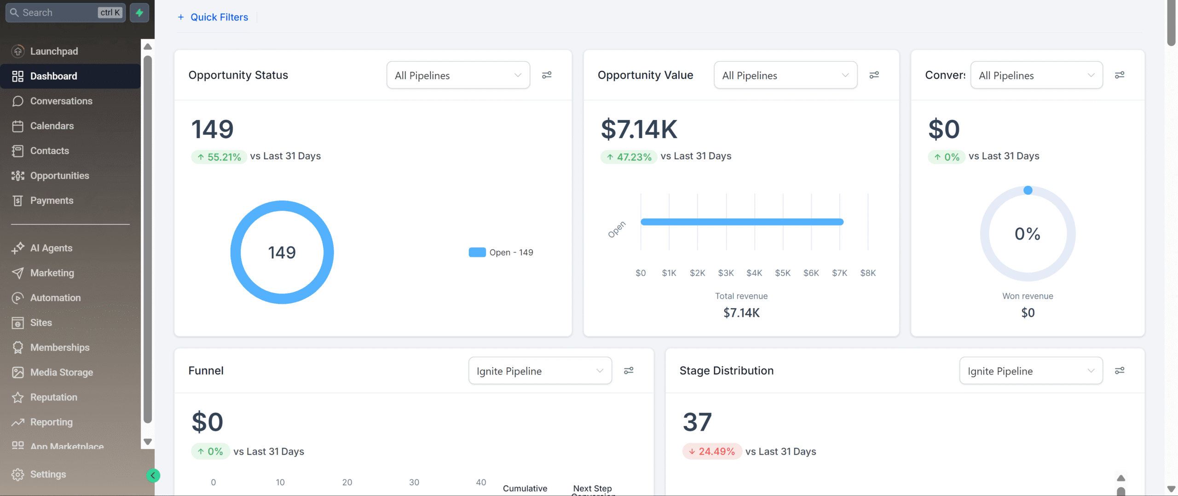Open settings icon for Opportunity Status widget
Viewport: 1178px width, 496px height.
point(547,75)
